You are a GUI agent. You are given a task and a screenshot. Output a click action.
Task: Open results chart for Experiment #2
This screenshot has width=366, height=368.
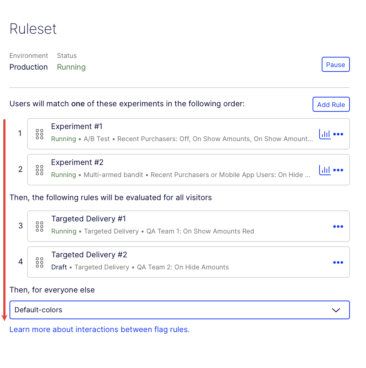pos(325,170)
